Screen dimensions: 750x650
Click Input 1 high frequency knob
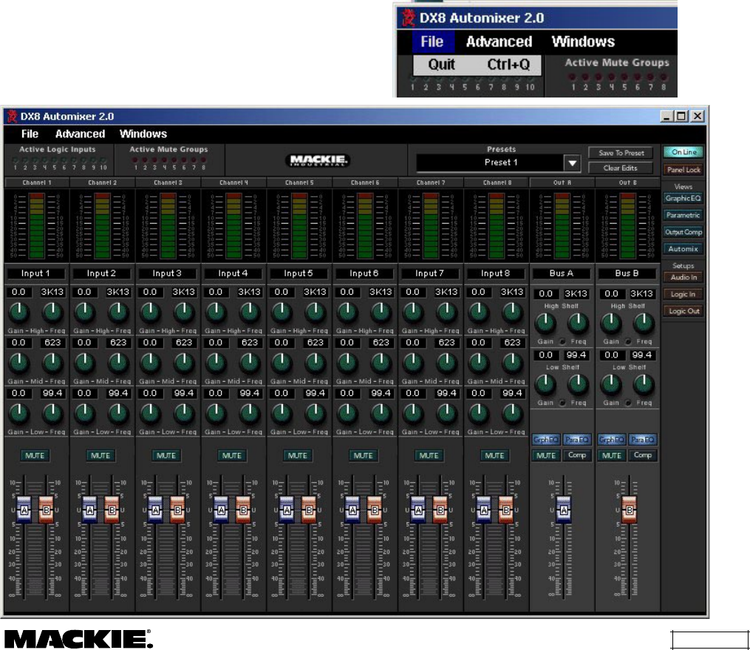[x=52, y=312]
